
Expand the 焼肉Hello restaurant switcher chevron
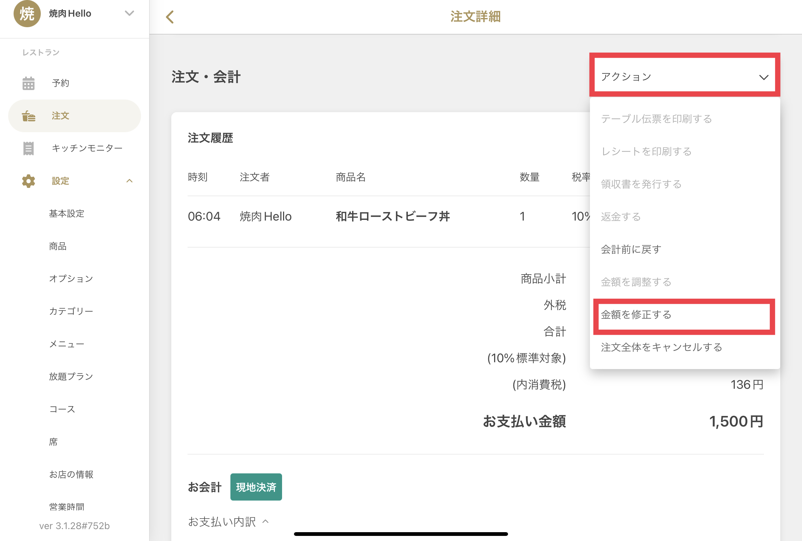coord(129,14)
